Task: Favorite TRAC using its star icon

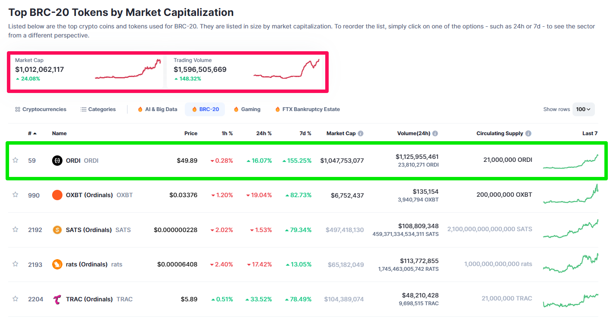Action: [x=16, y=299]
